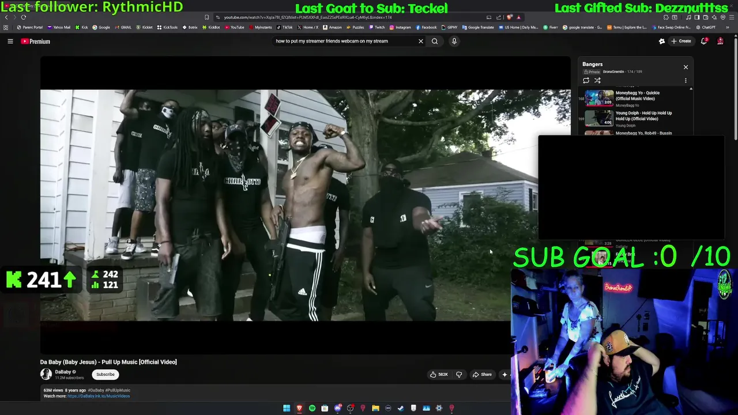Image resolution: width=738 pixels, height=415 pixels.
Task: Toggle playlist loop
Action: pos(586,81)
